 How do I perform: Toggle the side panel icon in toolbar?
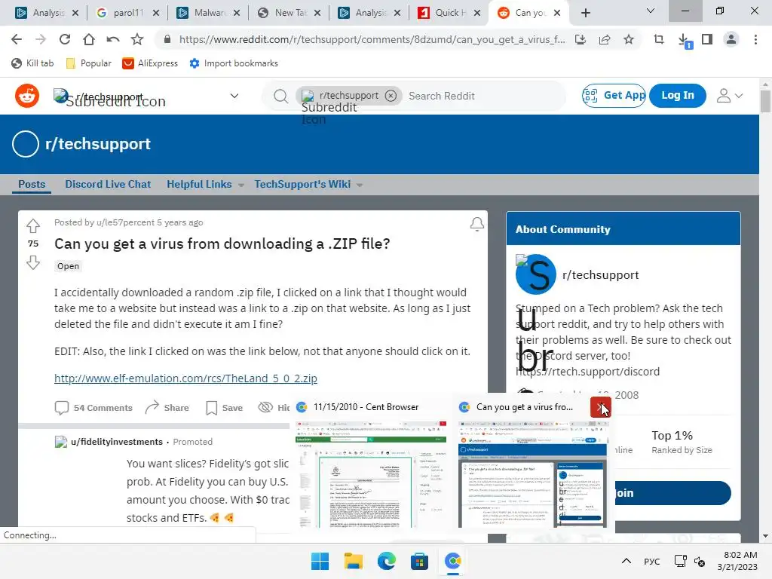point(707,39)
